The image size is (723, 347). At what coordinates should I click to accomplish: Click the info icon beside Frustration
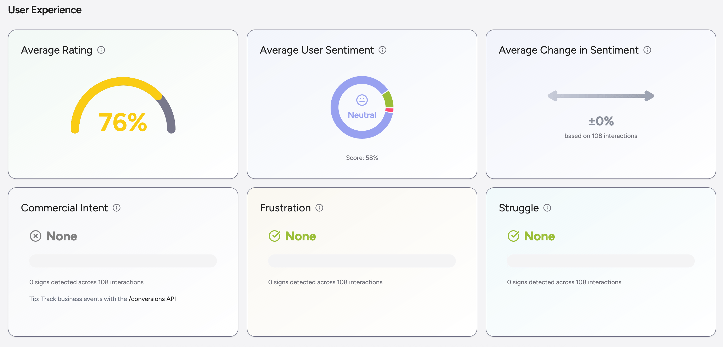point(319,208)
